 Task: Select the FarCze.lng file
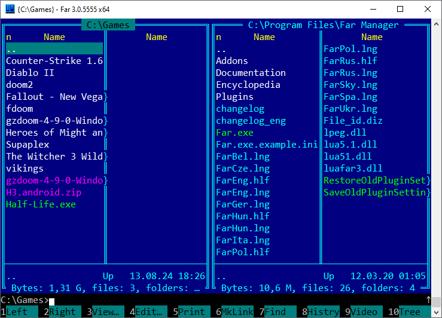pos(243,169)
